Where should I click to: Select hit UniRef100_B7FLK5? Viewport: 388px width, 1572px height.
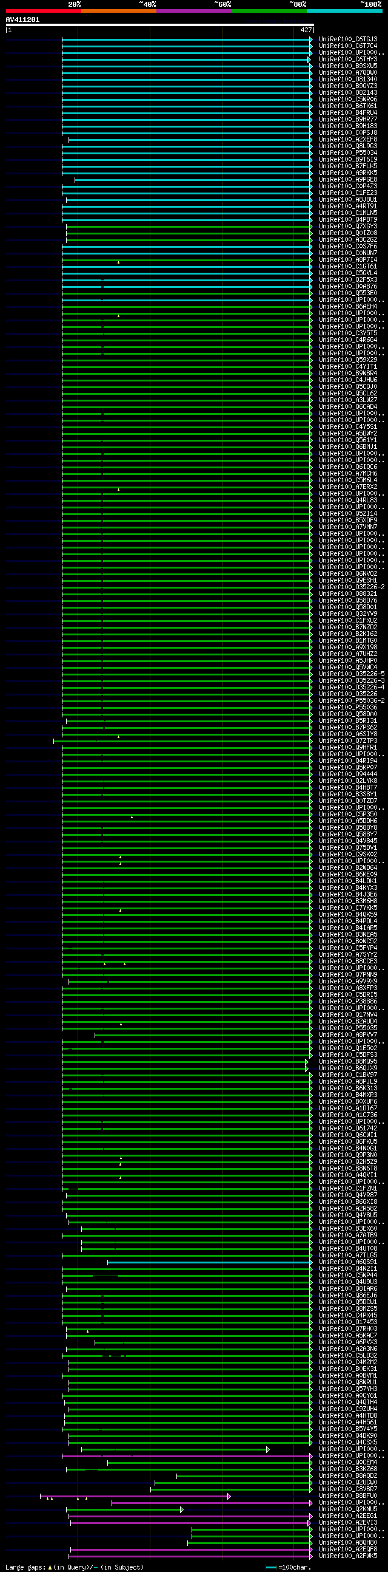pos(348,166)
